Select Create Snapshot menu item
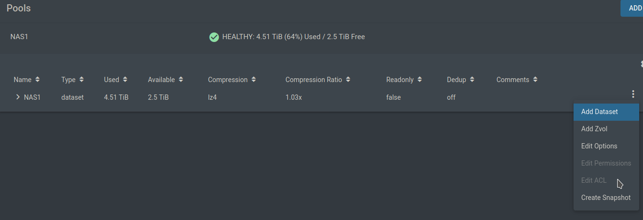This screenshot has height=220, width=643. pyautogui.click(x=606, y=198)
